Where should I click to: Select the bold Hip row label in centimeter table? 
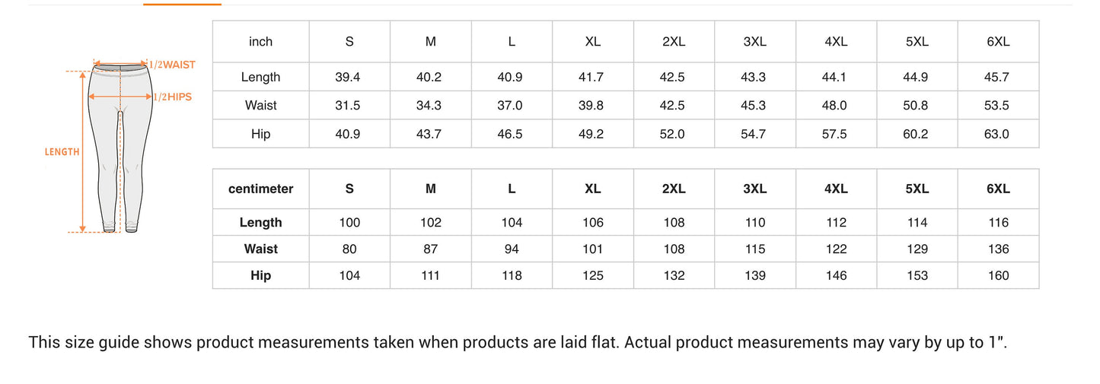coord(260,276)
